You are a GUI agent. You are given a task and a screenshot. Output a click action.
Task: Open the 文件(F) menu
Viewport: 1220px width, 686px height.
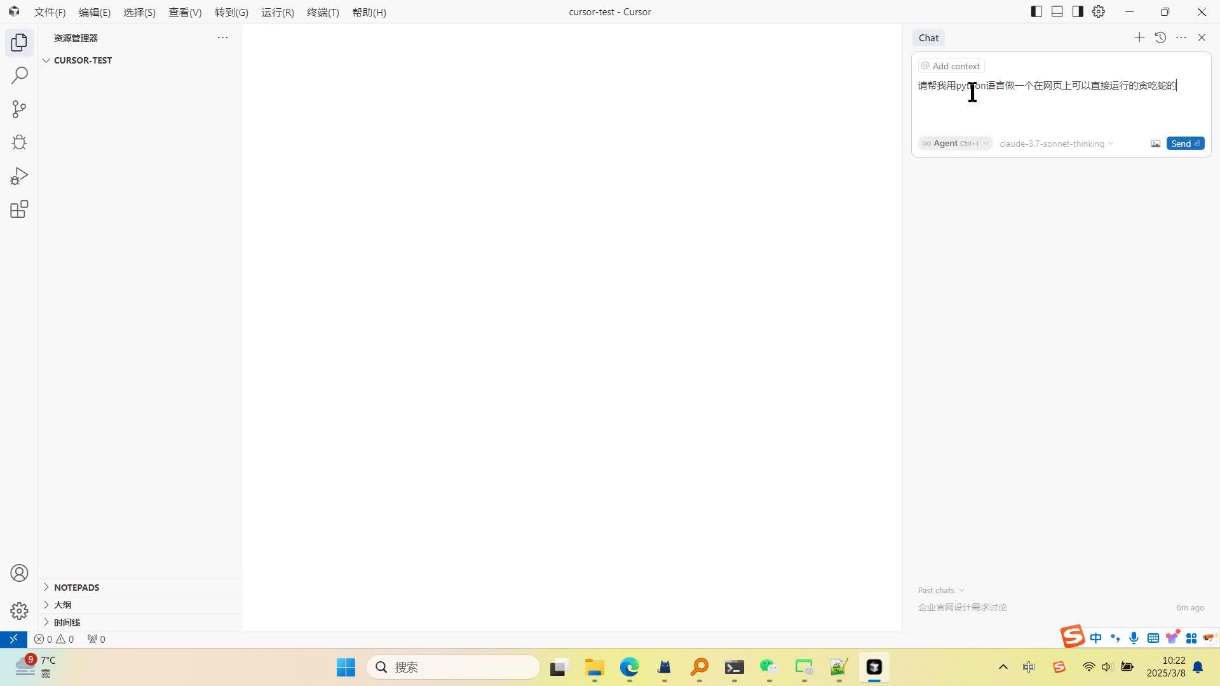50,12
